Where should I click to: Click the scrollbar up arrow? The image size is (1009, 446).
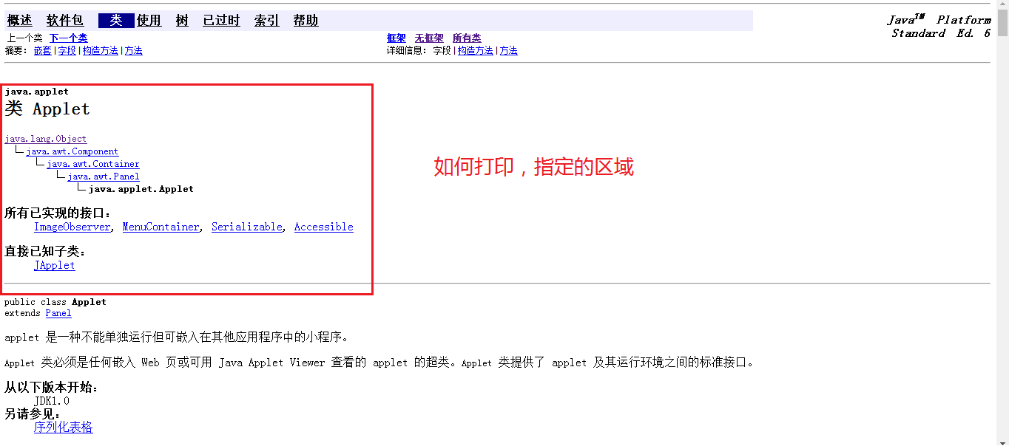pos(1002,6)
